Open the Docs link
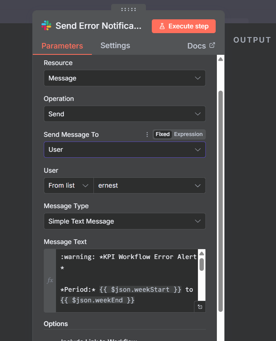Screen dimensions: 276x341 [201, 46]
